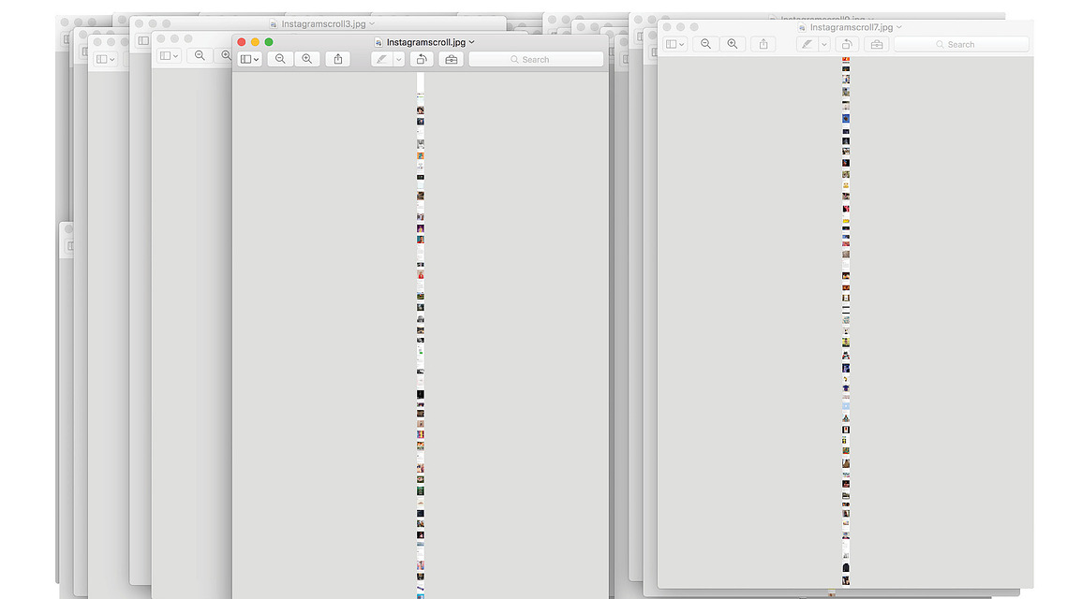
Task: Click the file proxy icon beside Instagramscroll.jpg title
Action: (x=378, y=42)
